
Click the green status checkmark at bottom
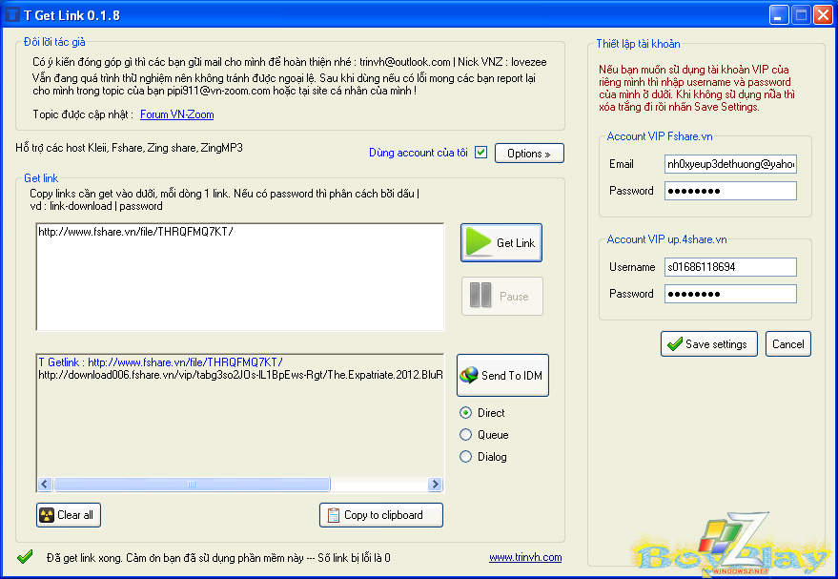(x=25, y=557)
